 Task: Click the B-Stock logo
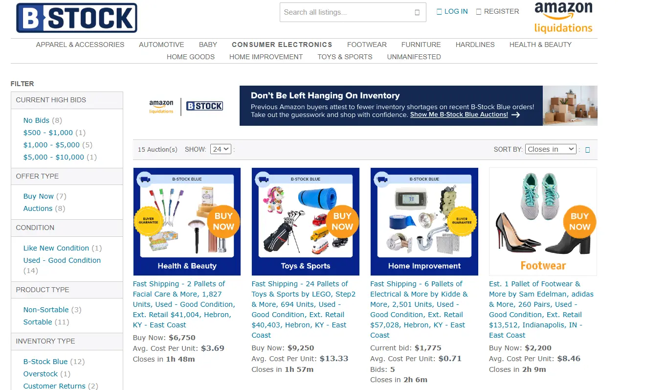click(x=77, y=18)
